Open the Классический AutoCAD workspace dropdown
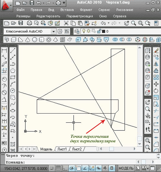The image size is (161, 172). (53, 32)
